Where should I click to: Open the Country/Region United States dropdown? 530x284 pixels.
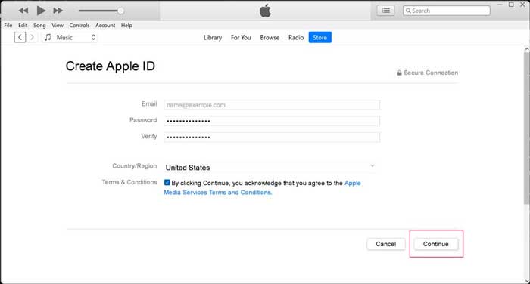coord(270,167)
